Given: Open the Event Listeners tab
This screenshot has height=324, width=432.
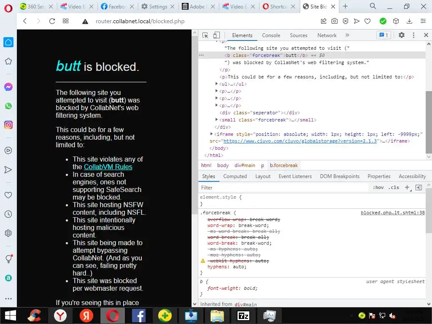Looking at the screenshot, I should (295, 176).
